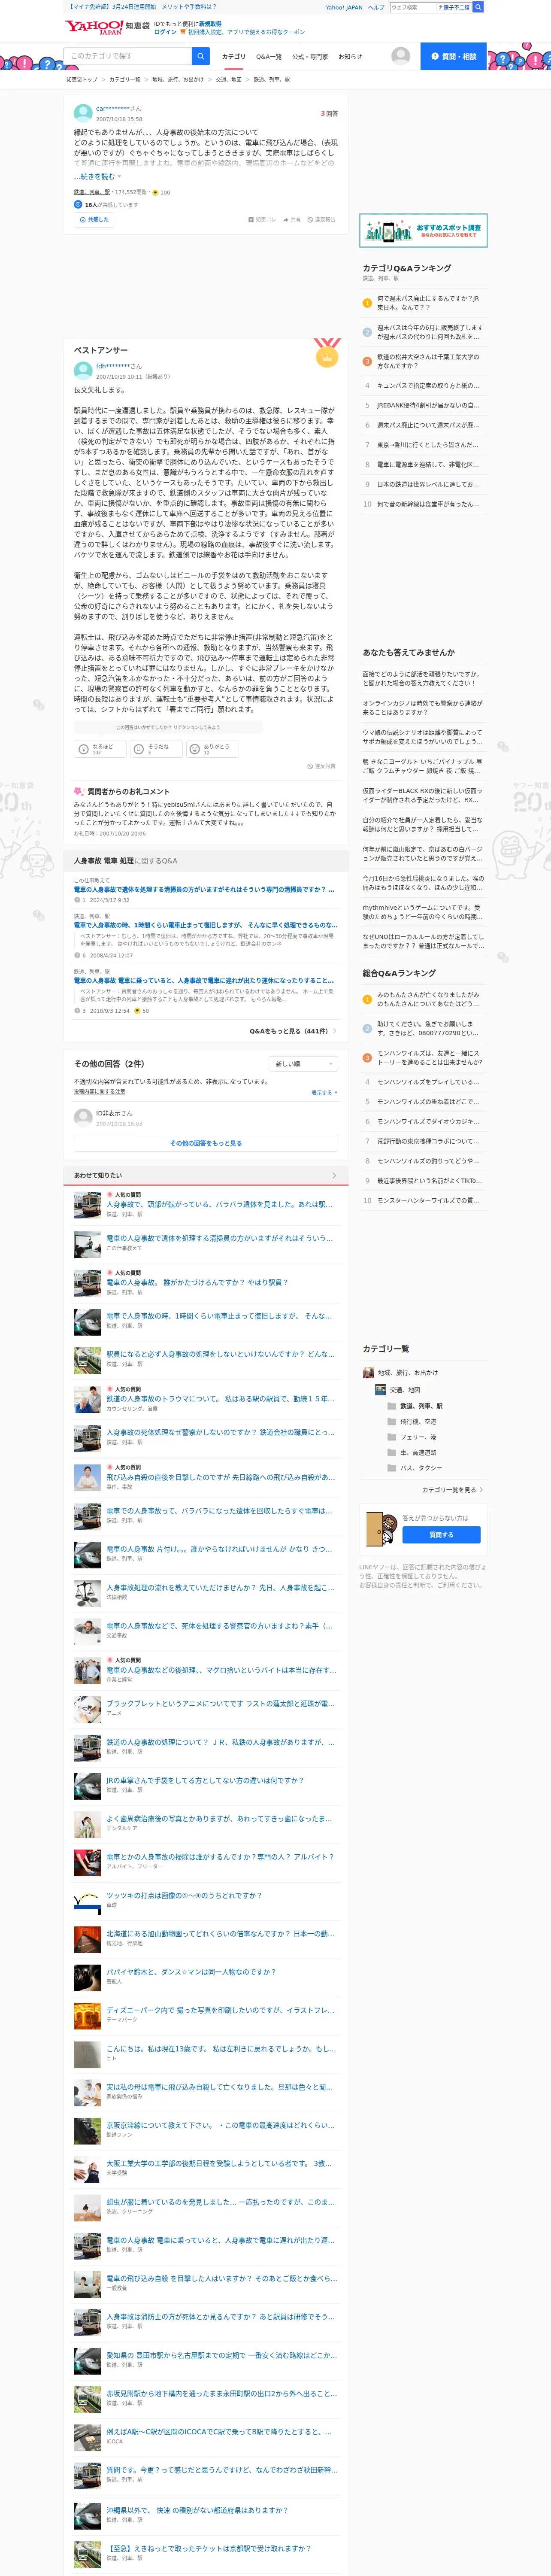Open the バス、タクシー folder icon
This screenshot has width=551, height=2576.
(x=392, y=1468)
